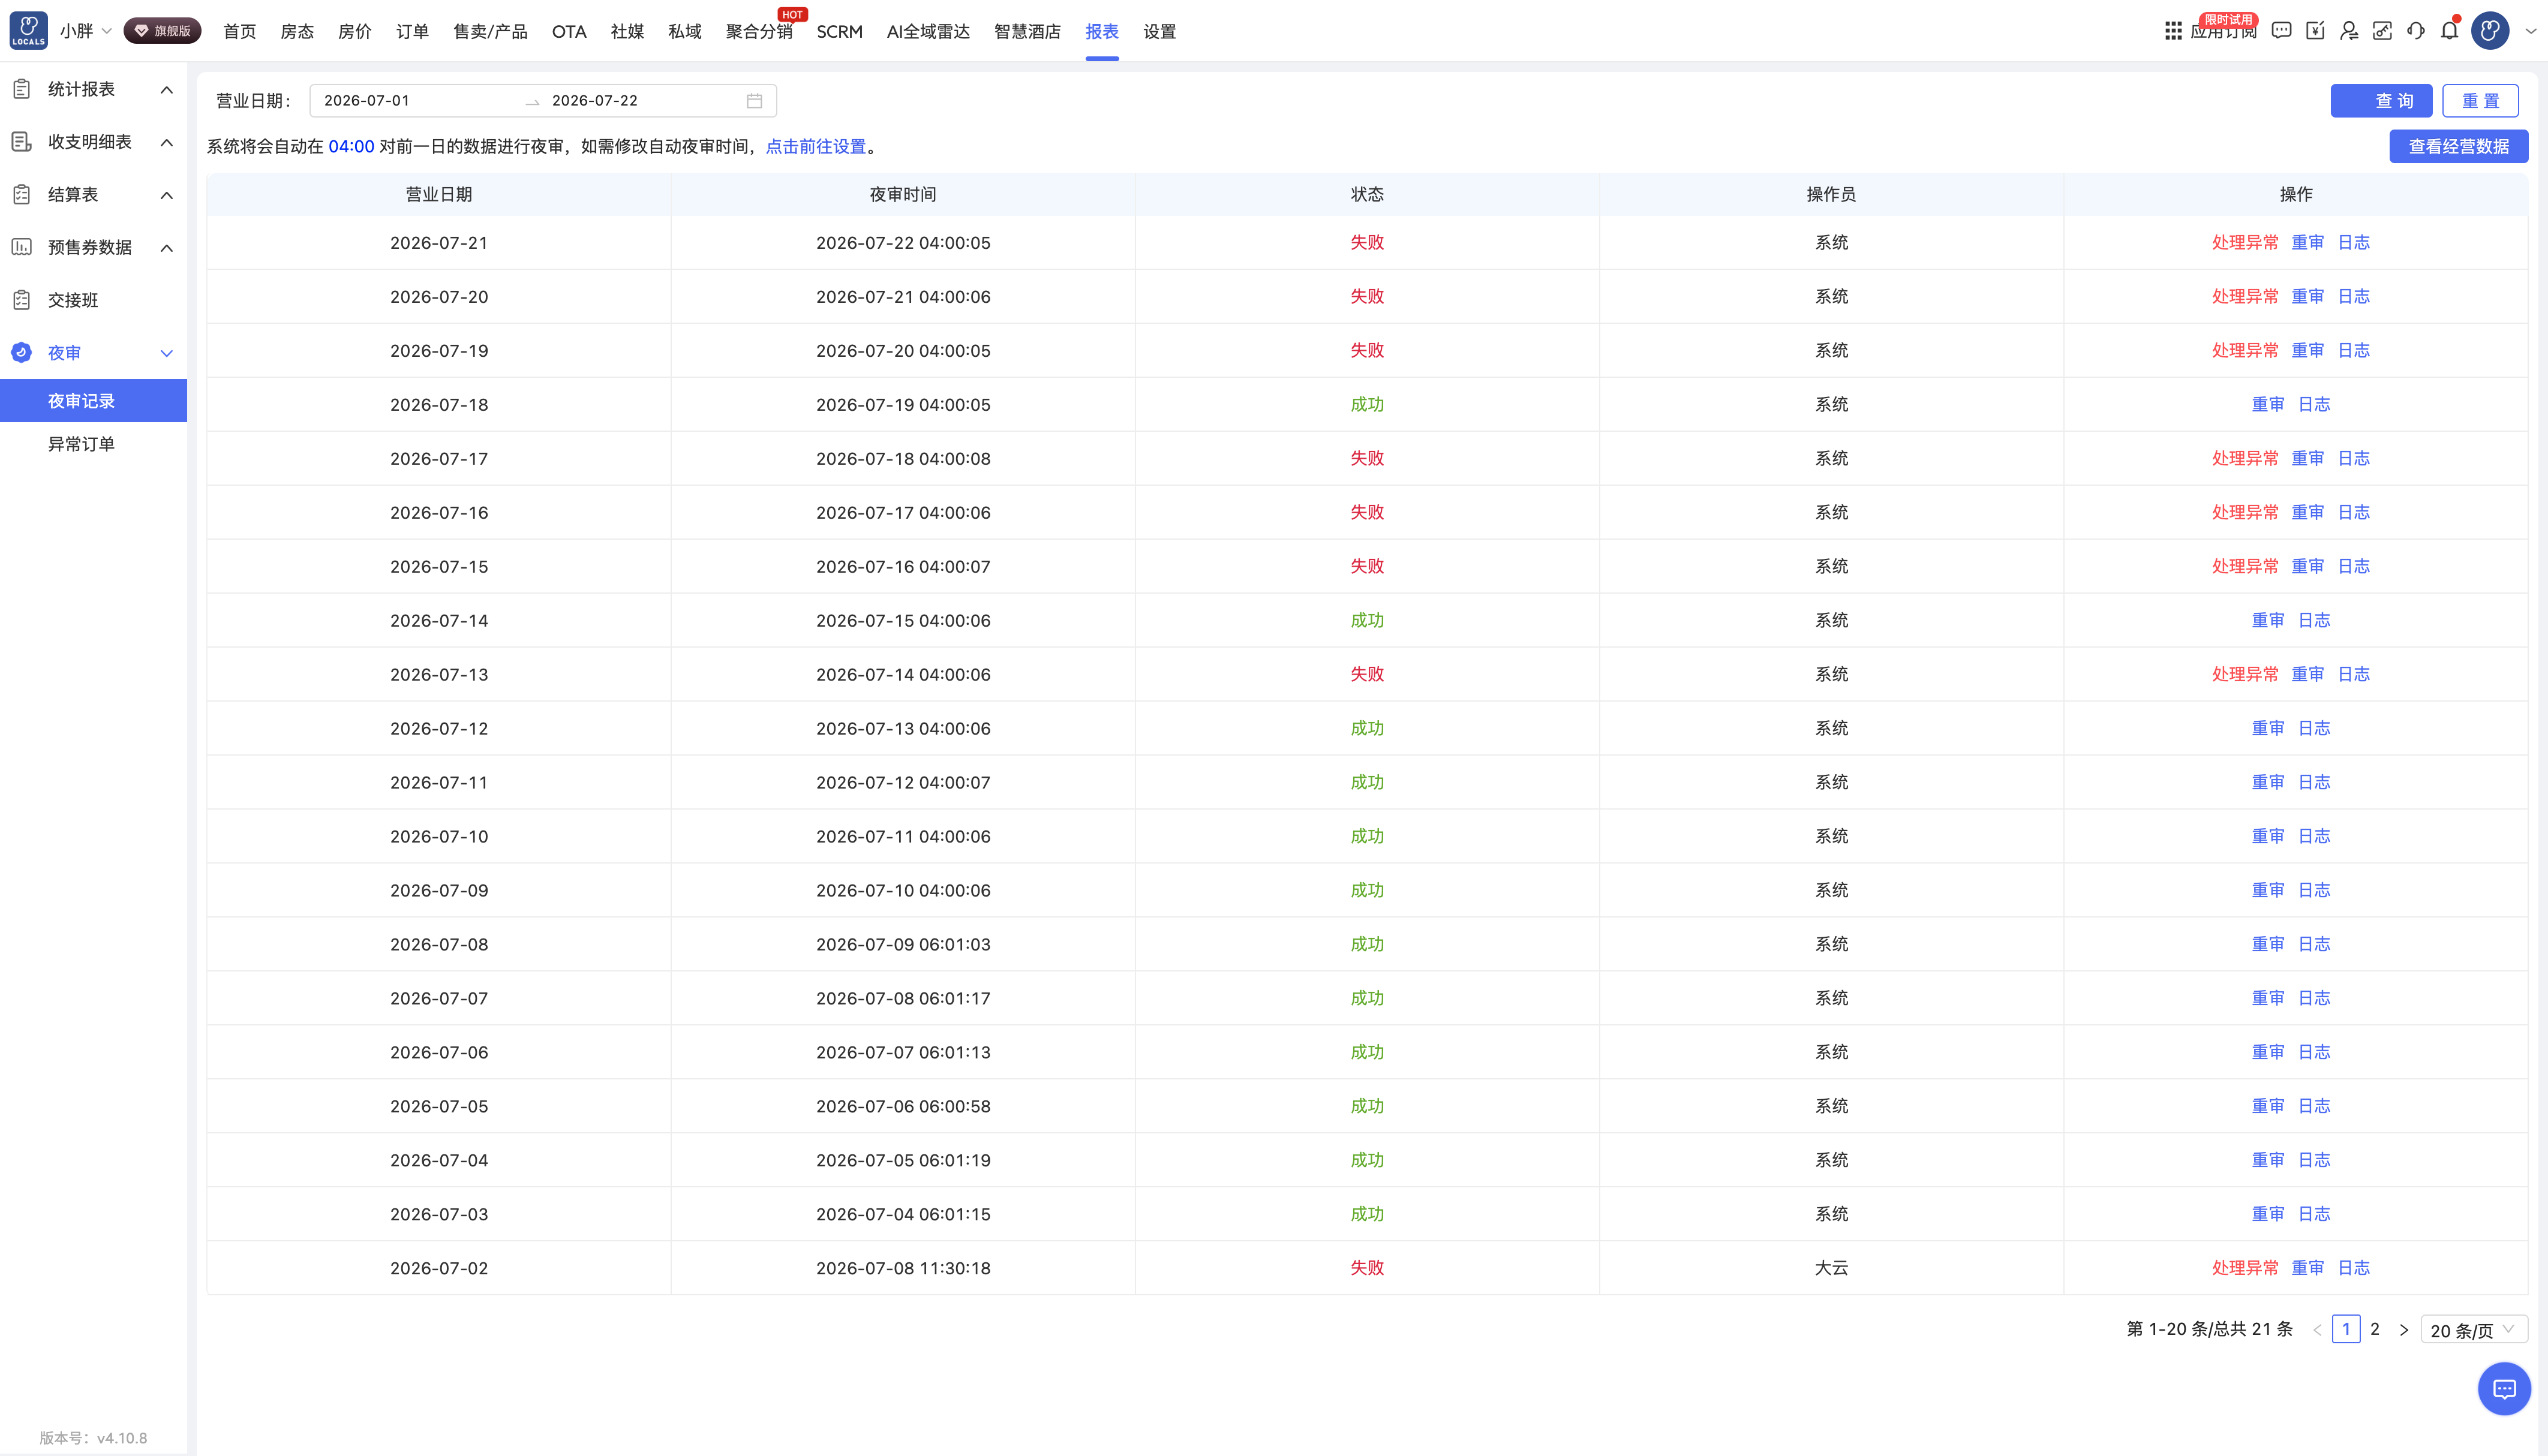Expand the 结算表 chevron

click(167, 195)
